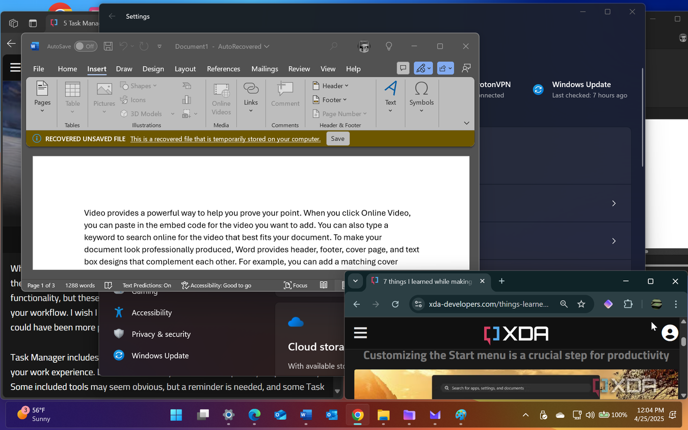Open the File menu in Word
The image size is (688, 430).
point(39,69)
